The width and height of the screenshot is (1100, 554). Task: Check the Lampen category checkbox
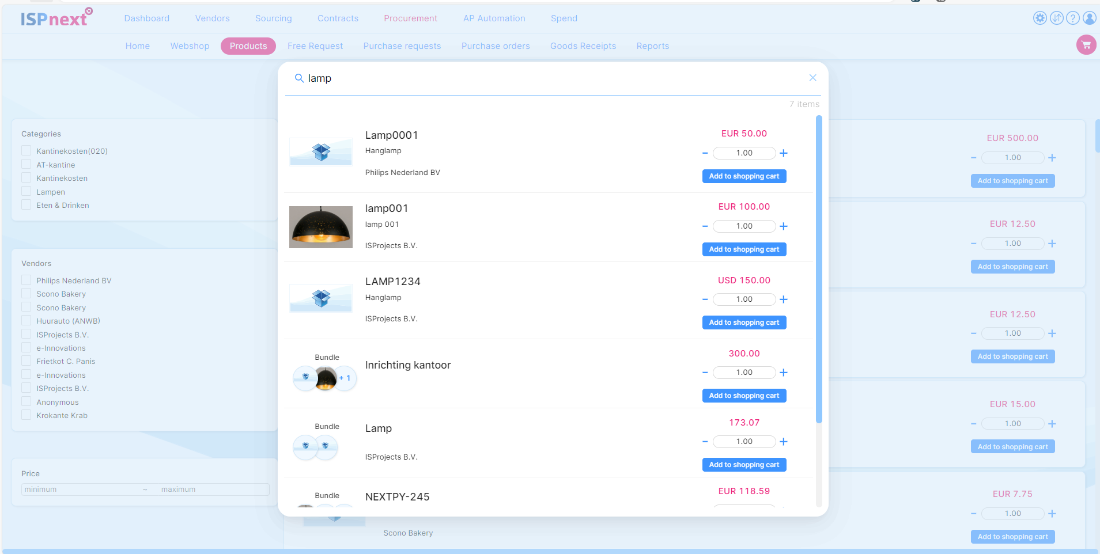point(27,191)
